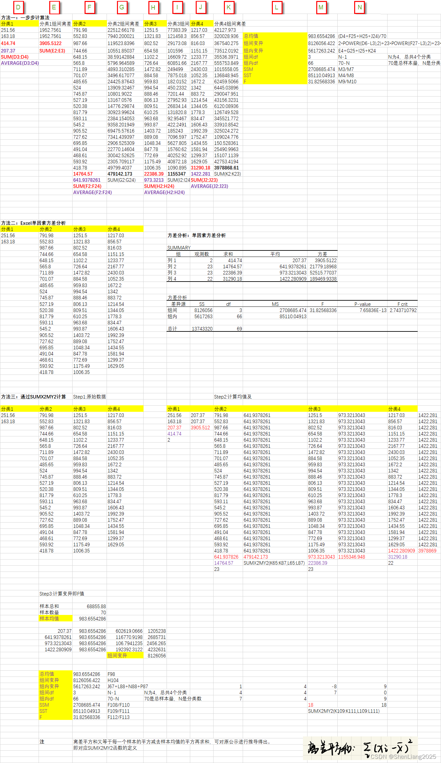Click the Step3:计算变异即F值 label cell

(x=62, y=594)
